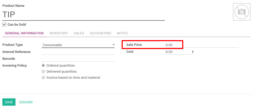
Task: Discard the product changes
Action: click(x=26, y=102)
